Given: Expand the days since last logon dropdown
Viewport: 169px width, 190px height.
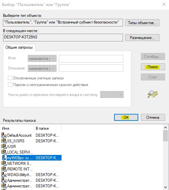Looking at the screenshot, I should click(112, 95).
